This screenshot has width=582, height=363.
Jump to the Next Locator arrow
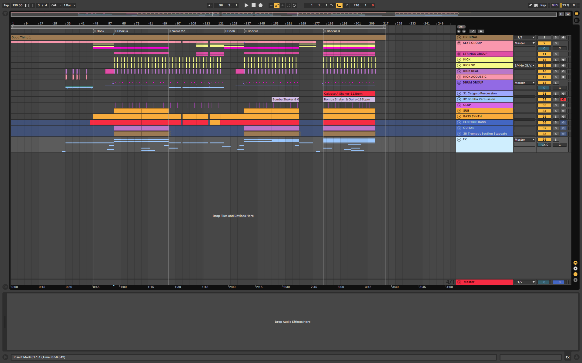464,31
